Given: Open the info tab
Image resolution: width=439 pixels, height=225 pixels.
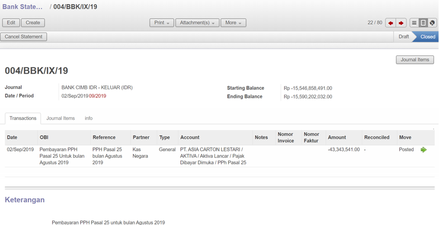Looking at the screenshot, I should click(x=89, y=118).
